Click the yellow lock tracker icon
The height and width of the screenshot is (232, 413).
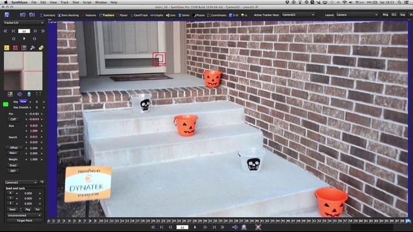pos(41,48)
